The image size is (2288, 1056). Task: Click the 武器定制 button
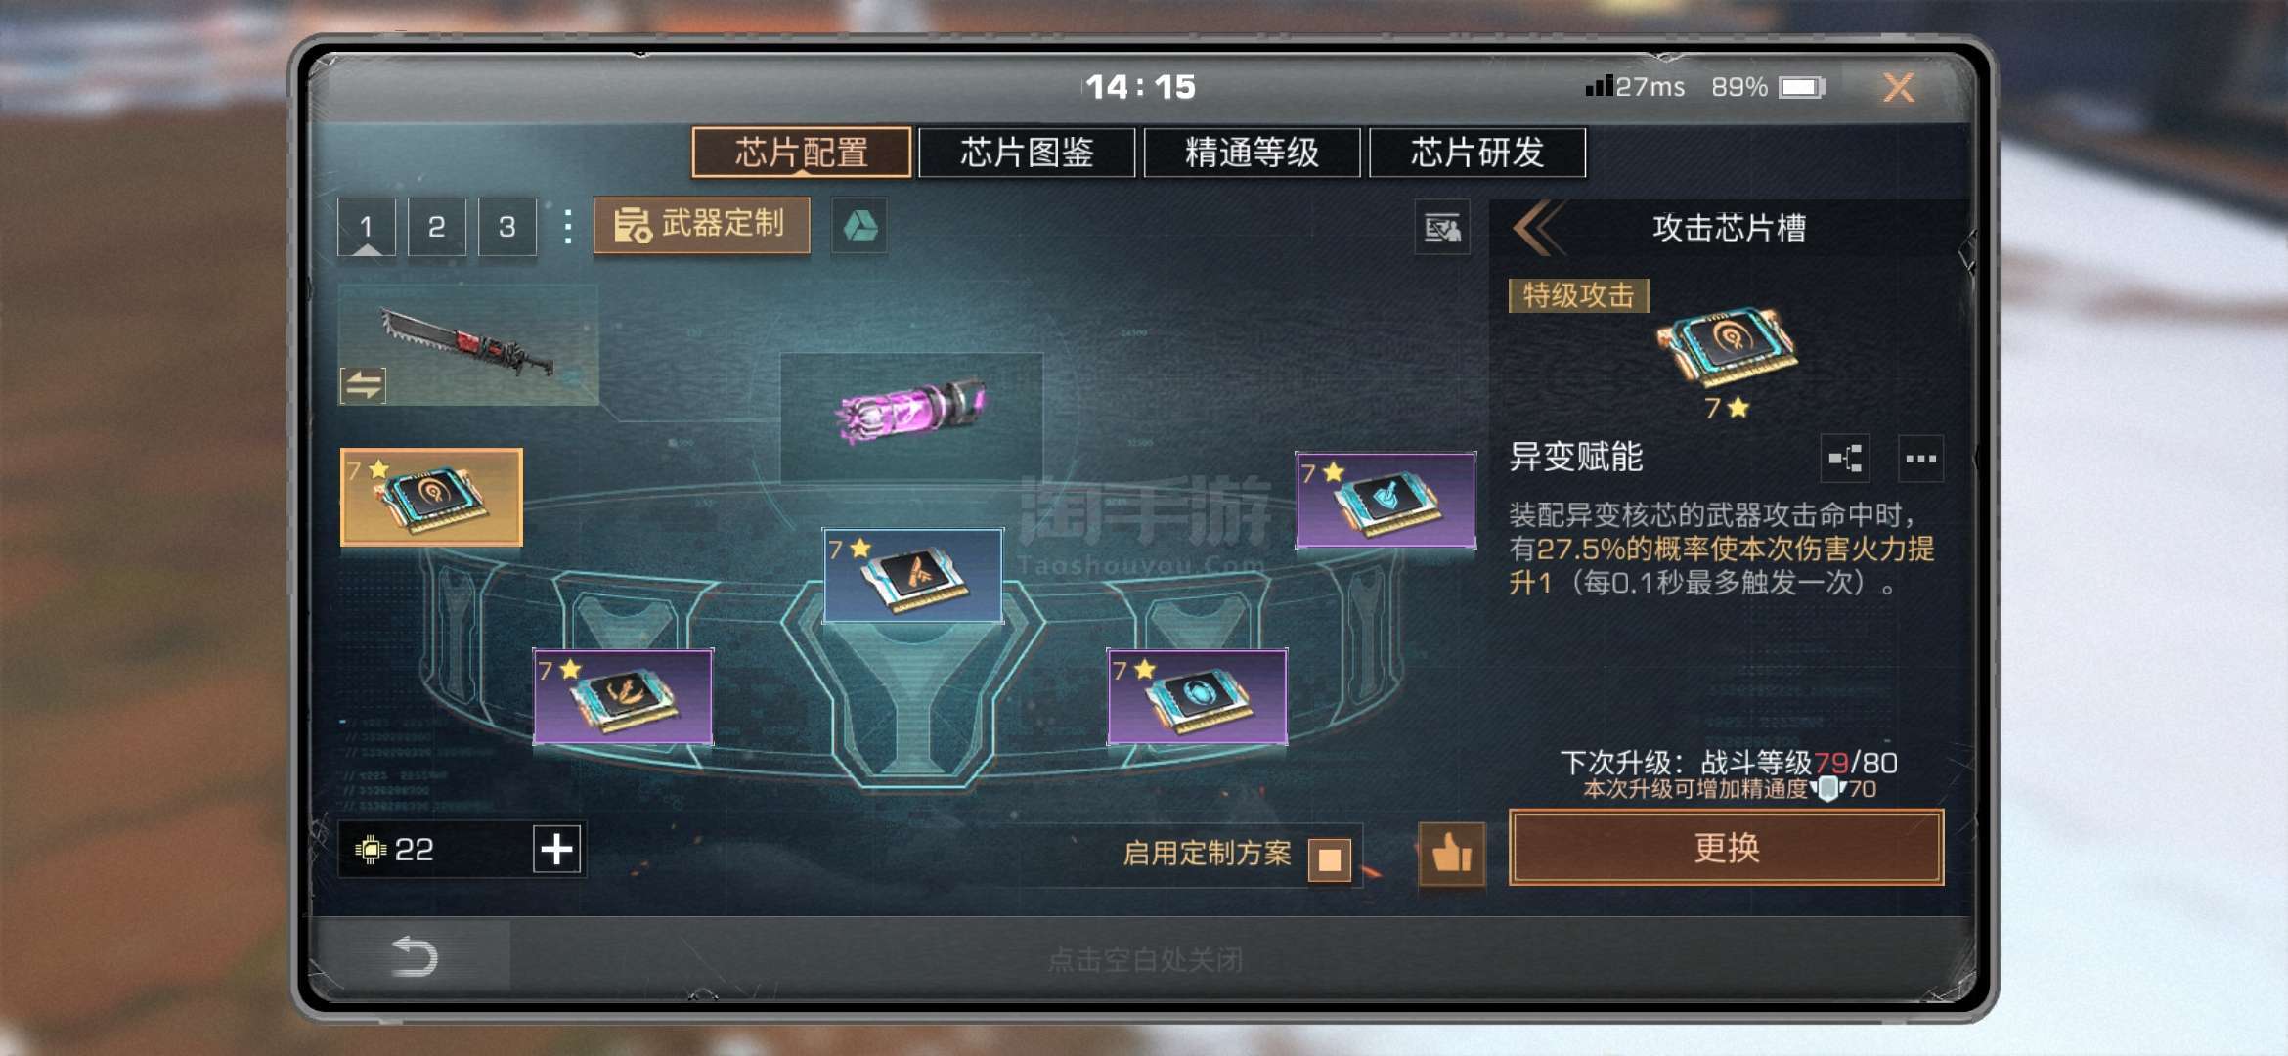tap(701, 225)
